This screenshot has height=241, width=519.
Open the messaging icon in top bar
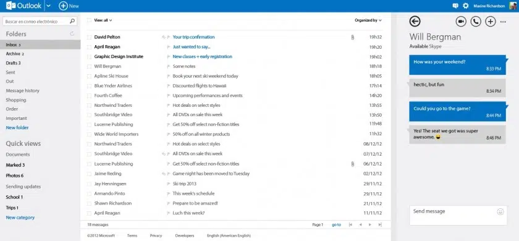pos(455,6)
